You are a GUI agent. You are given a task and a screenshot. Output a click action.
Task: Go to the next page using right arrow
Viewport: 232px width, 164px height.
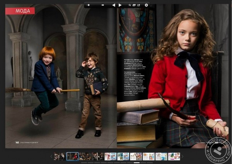[120, 5]
